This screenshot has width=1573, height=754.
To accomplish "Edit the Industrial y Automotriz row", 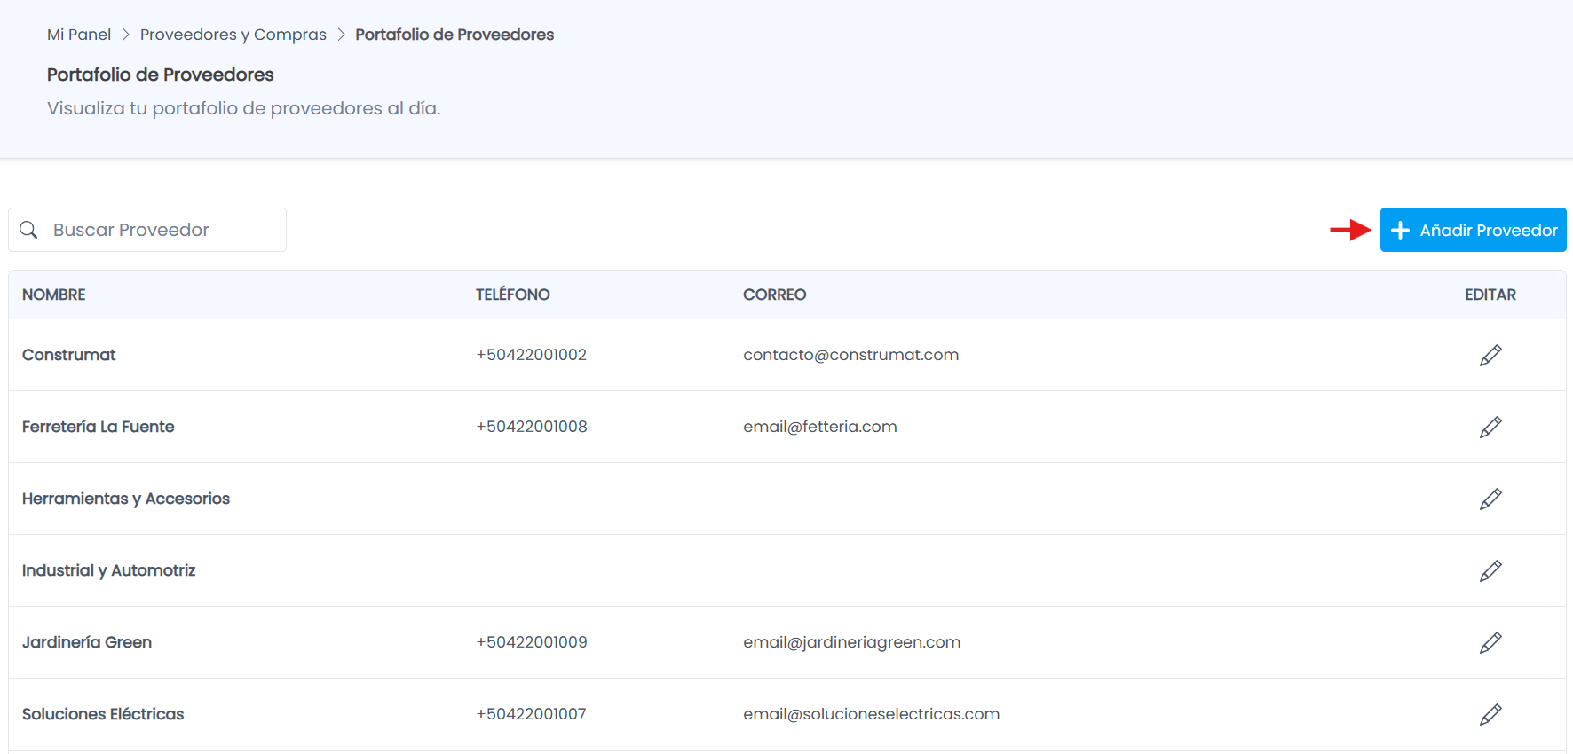I will click(1490, 570).
